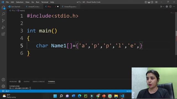Click the unsaved dot on F1.c tab
177x99 pixels.
click(58, 7)
